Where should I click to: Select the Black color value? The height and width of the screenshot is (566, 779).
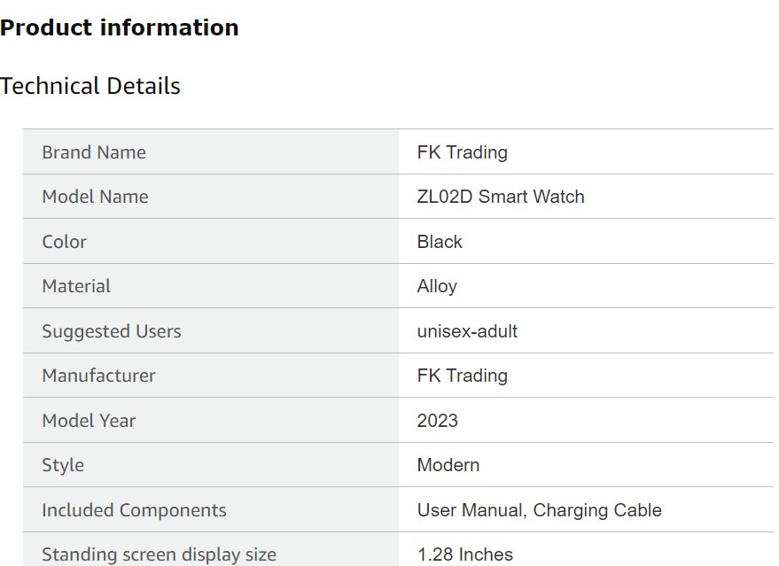pos(440,242)
